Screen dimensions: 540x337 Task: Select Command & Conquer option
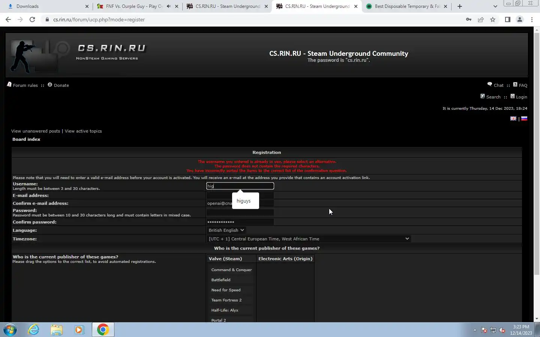[231, 270]
